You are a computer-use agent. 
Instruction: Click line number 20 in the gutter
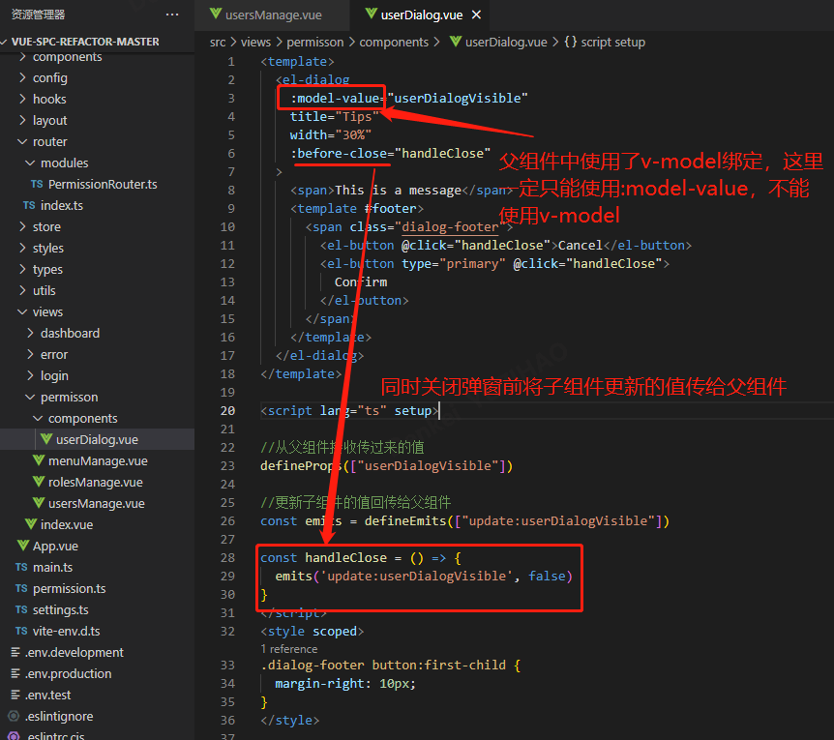[227, 410]
